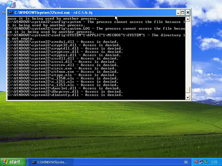Click the csrsrv.dll access denied line
The height and width of the screenshot is (166, 222).
(63, 65)
